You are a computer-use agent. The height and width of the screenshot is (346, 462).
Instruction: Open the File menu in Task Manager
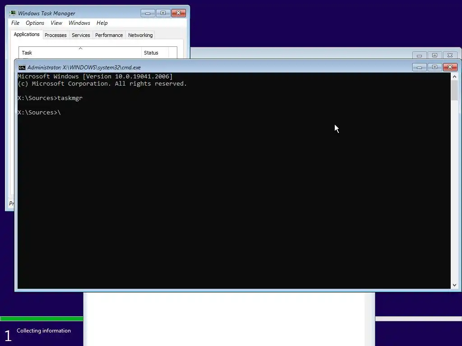(15, 23)
